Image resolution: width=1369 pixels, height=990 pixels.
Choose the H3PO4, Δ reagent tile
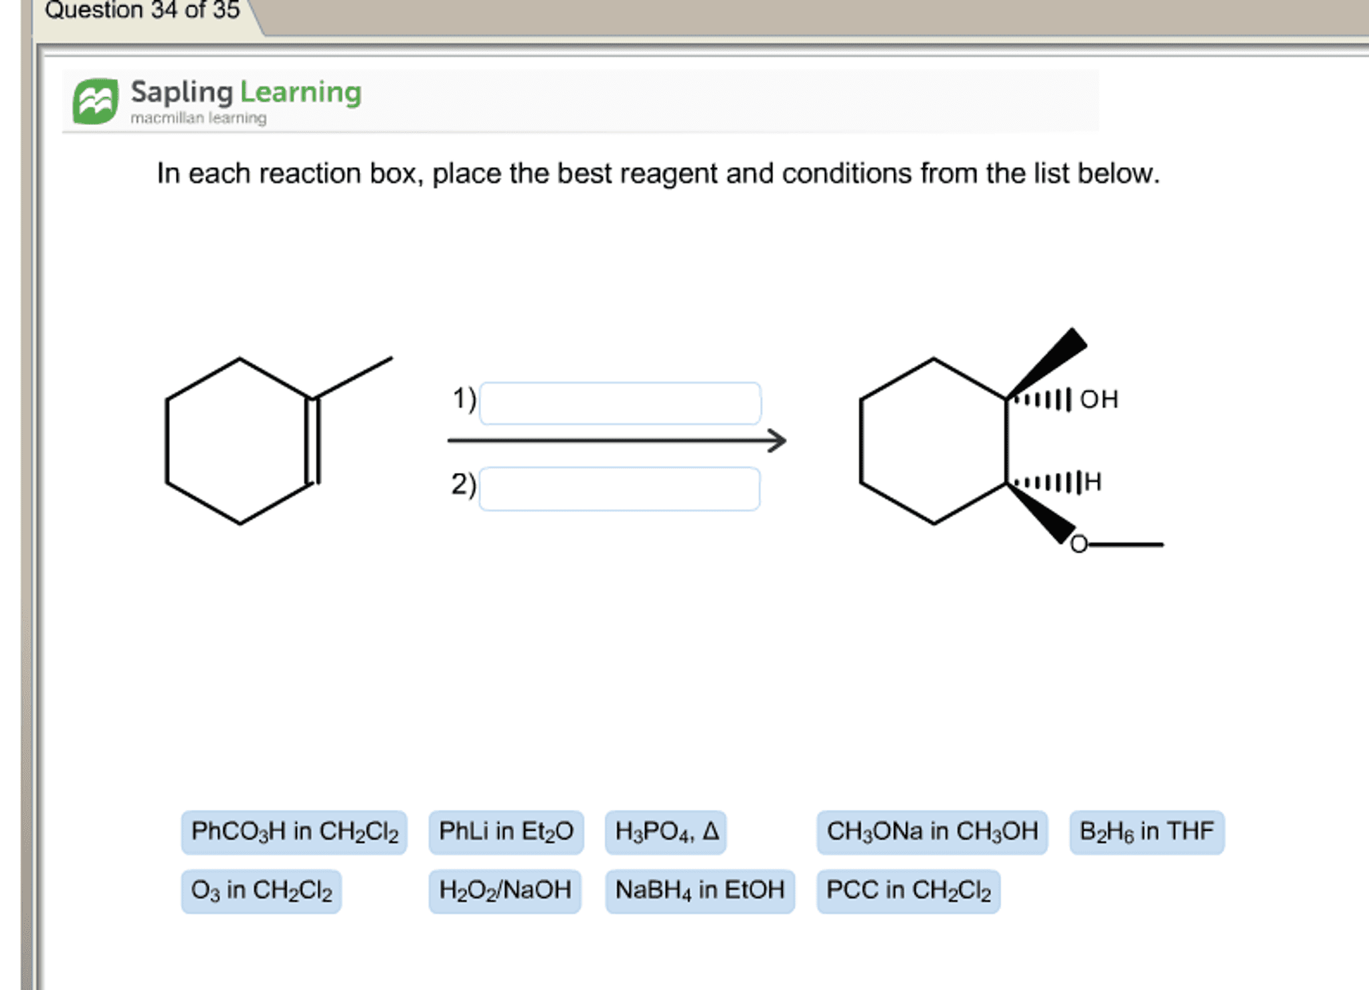pos(666,832)
